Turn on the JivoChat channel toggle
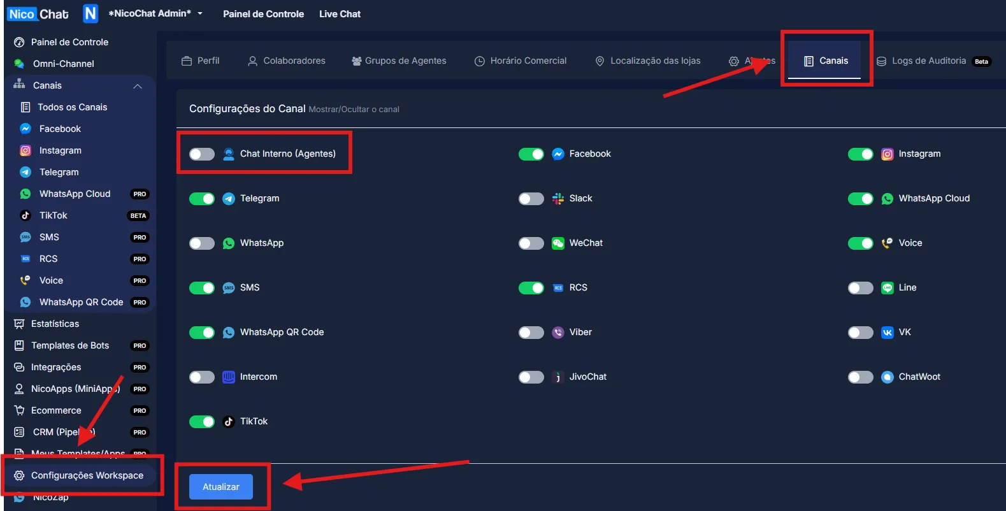This screenshot has width=1006, height=511. (531, 377)
